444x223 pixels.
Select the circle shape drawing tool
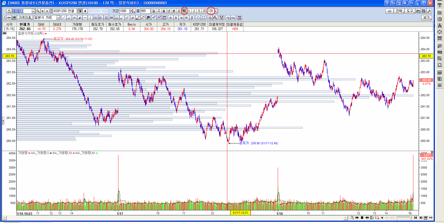(x=198, y=18)
